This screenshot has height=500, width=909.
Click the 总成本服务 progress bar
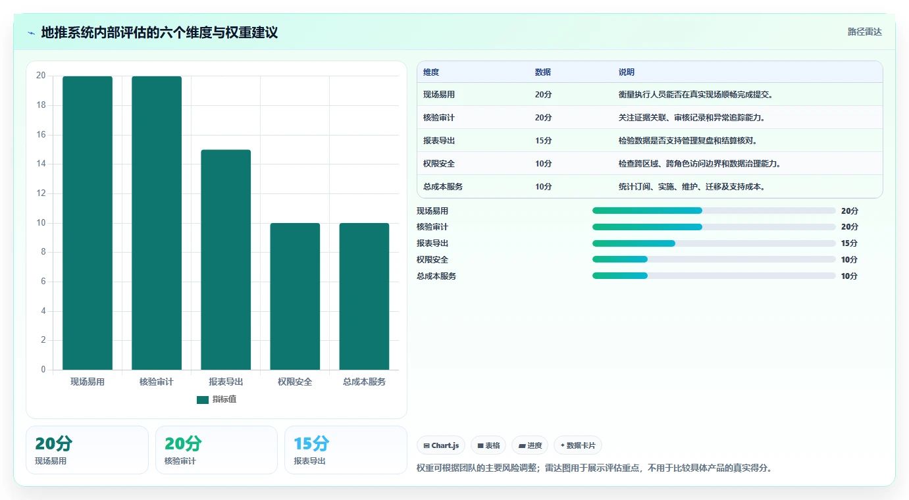[714, 276]
